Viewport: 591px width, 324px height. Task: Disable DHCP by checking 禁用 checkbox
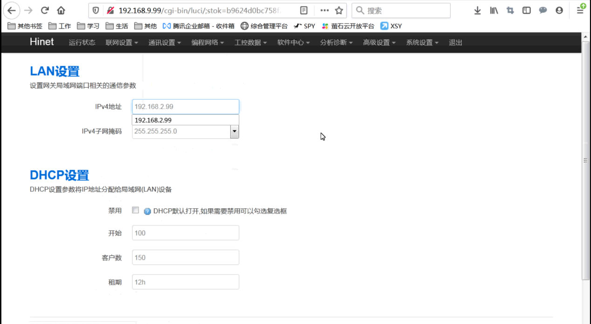(x=136, y=210)
